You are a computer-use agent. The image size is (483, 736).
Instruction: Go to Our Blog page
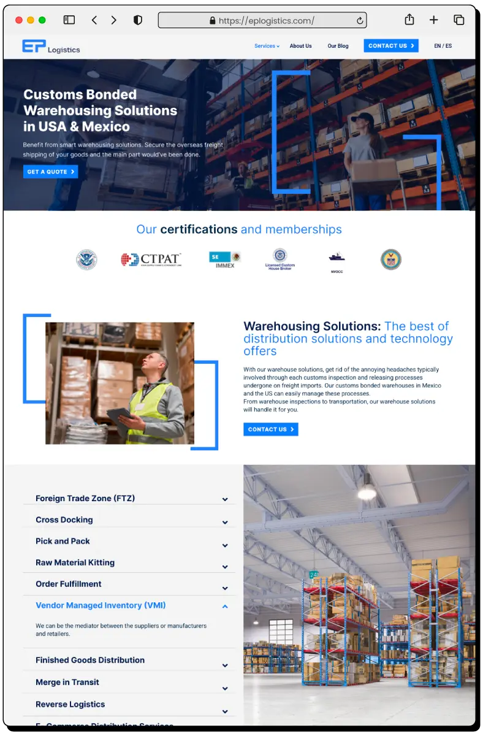338,46
